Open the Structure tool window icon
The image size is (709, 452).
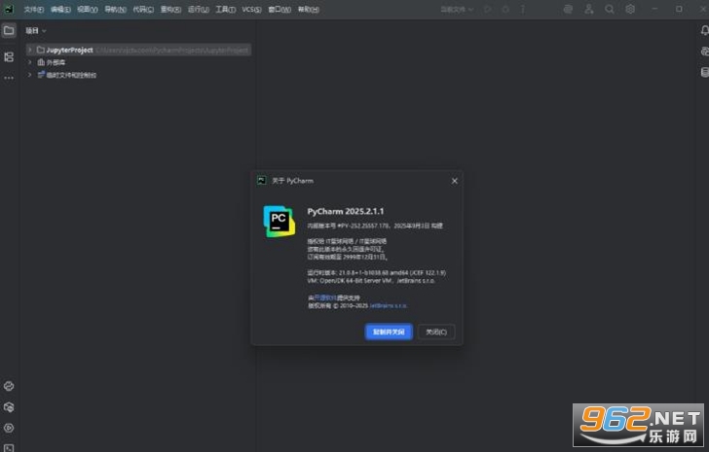pos(9,56)
